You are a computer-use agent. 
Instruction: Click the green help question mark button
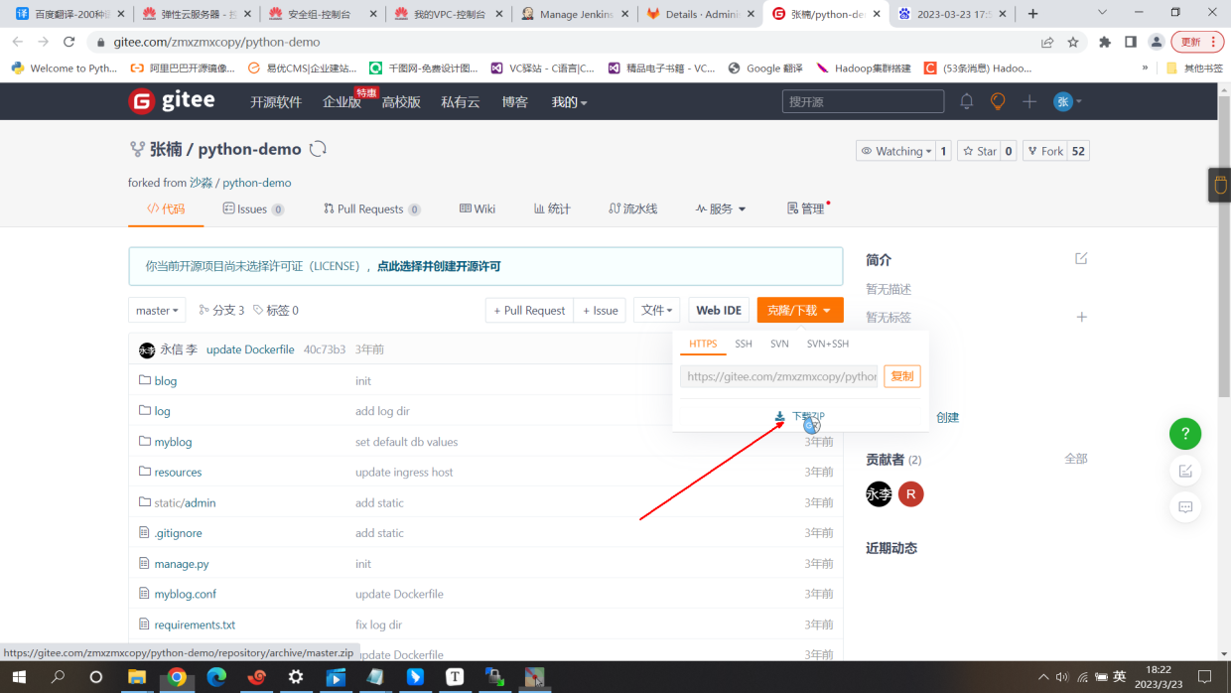tap(1185, 434)
